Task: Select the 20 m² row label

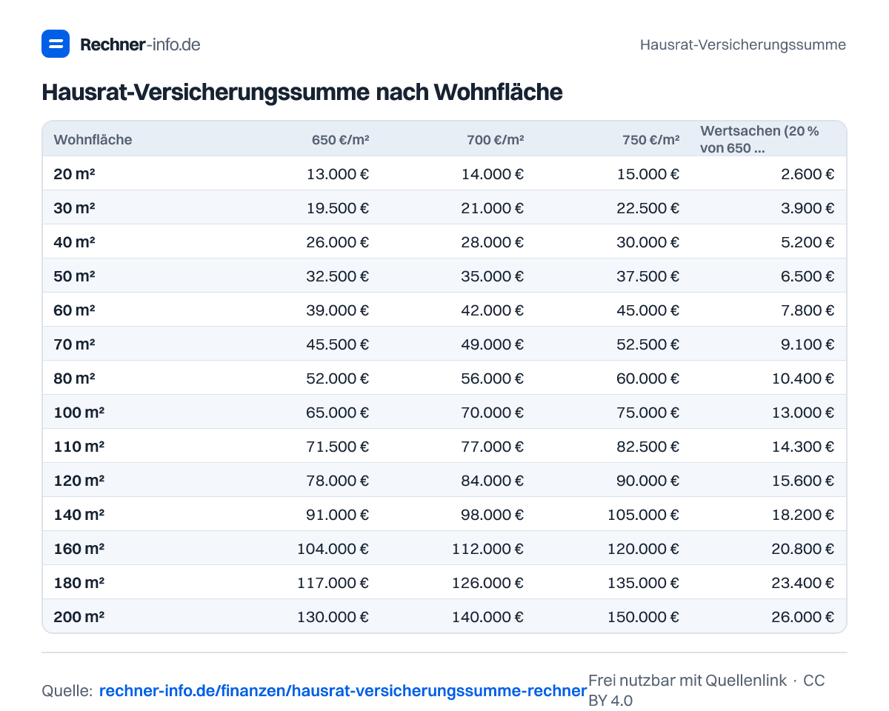Action: [74, 174]
